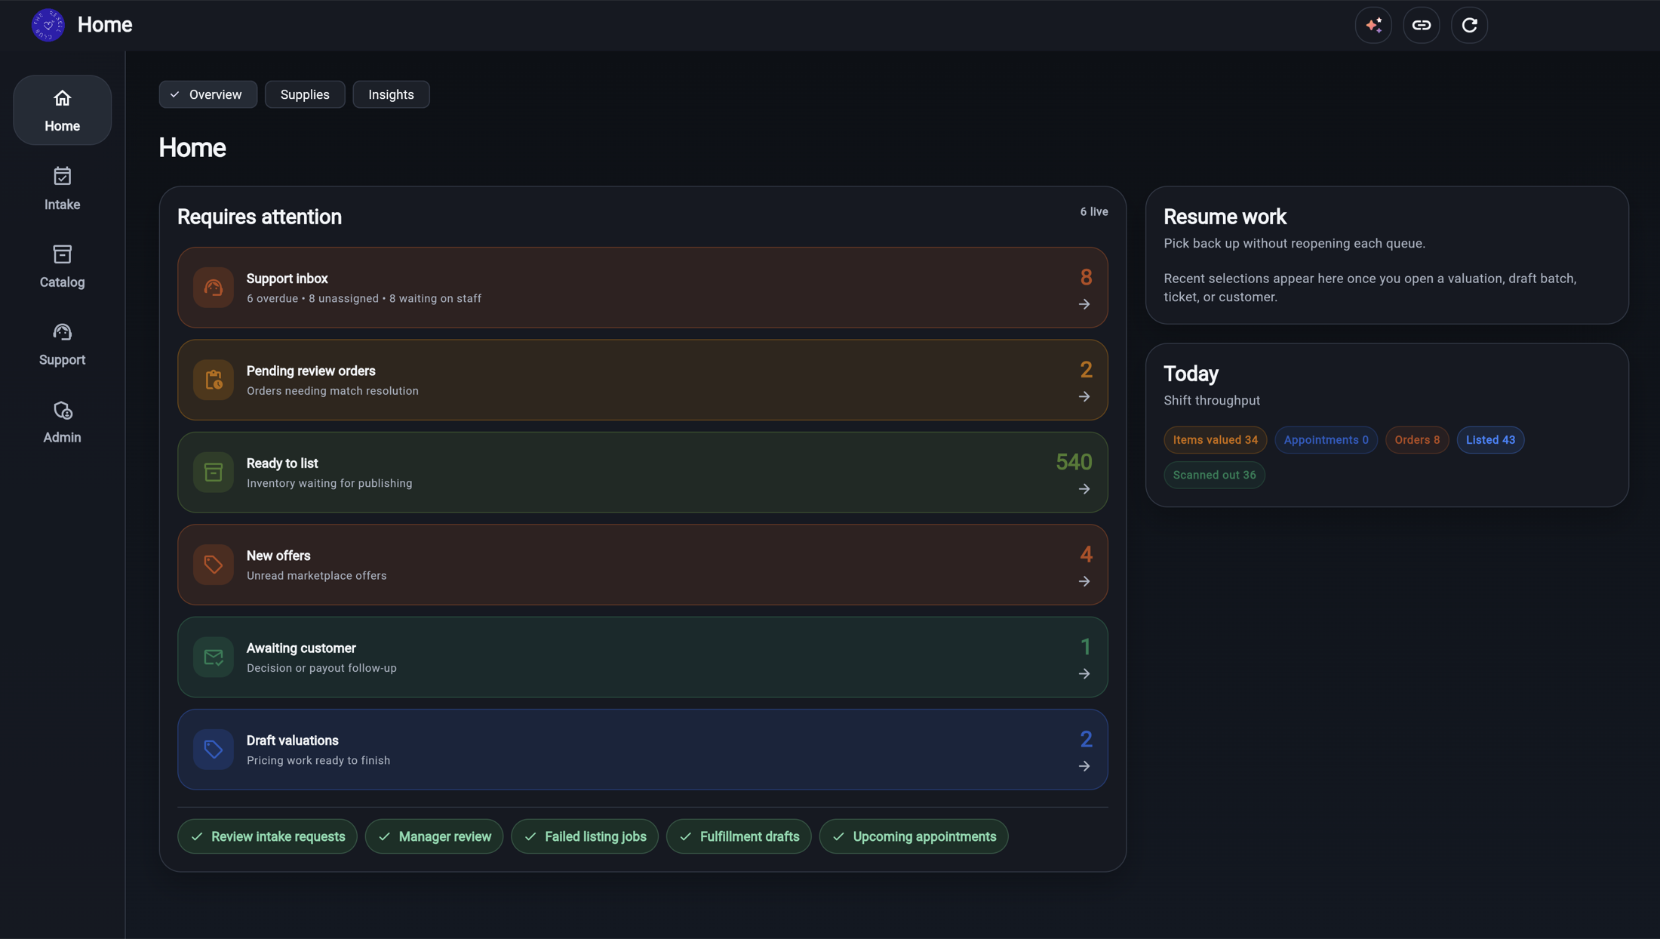The width and height of the screenshot is (1660, 939).
Task: Click the 'Shift throughput' label
Action: click(1212, 401)
